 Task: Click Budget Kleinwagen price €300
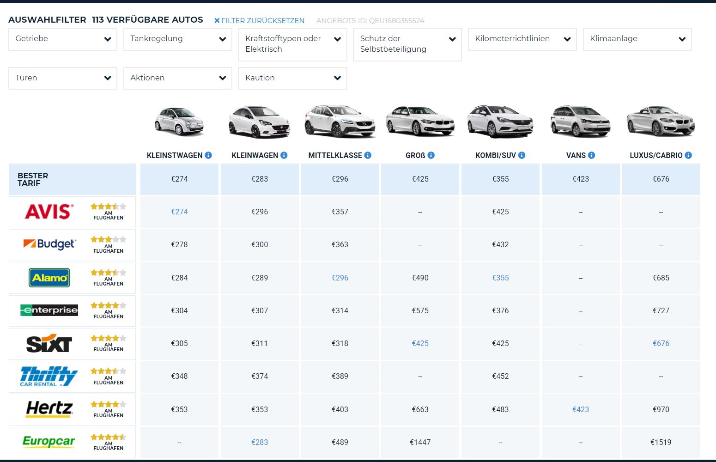tap(260, 244)
